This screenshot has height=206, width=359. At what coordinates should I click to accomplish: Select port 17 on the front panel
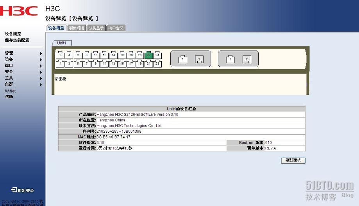pos(131,64)
